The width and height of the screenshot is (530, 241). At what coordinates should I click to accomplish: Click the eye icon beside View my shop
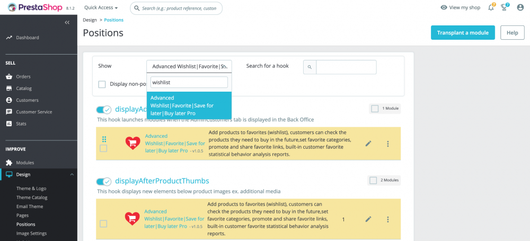pyautogui.click(x=444, y=7)
